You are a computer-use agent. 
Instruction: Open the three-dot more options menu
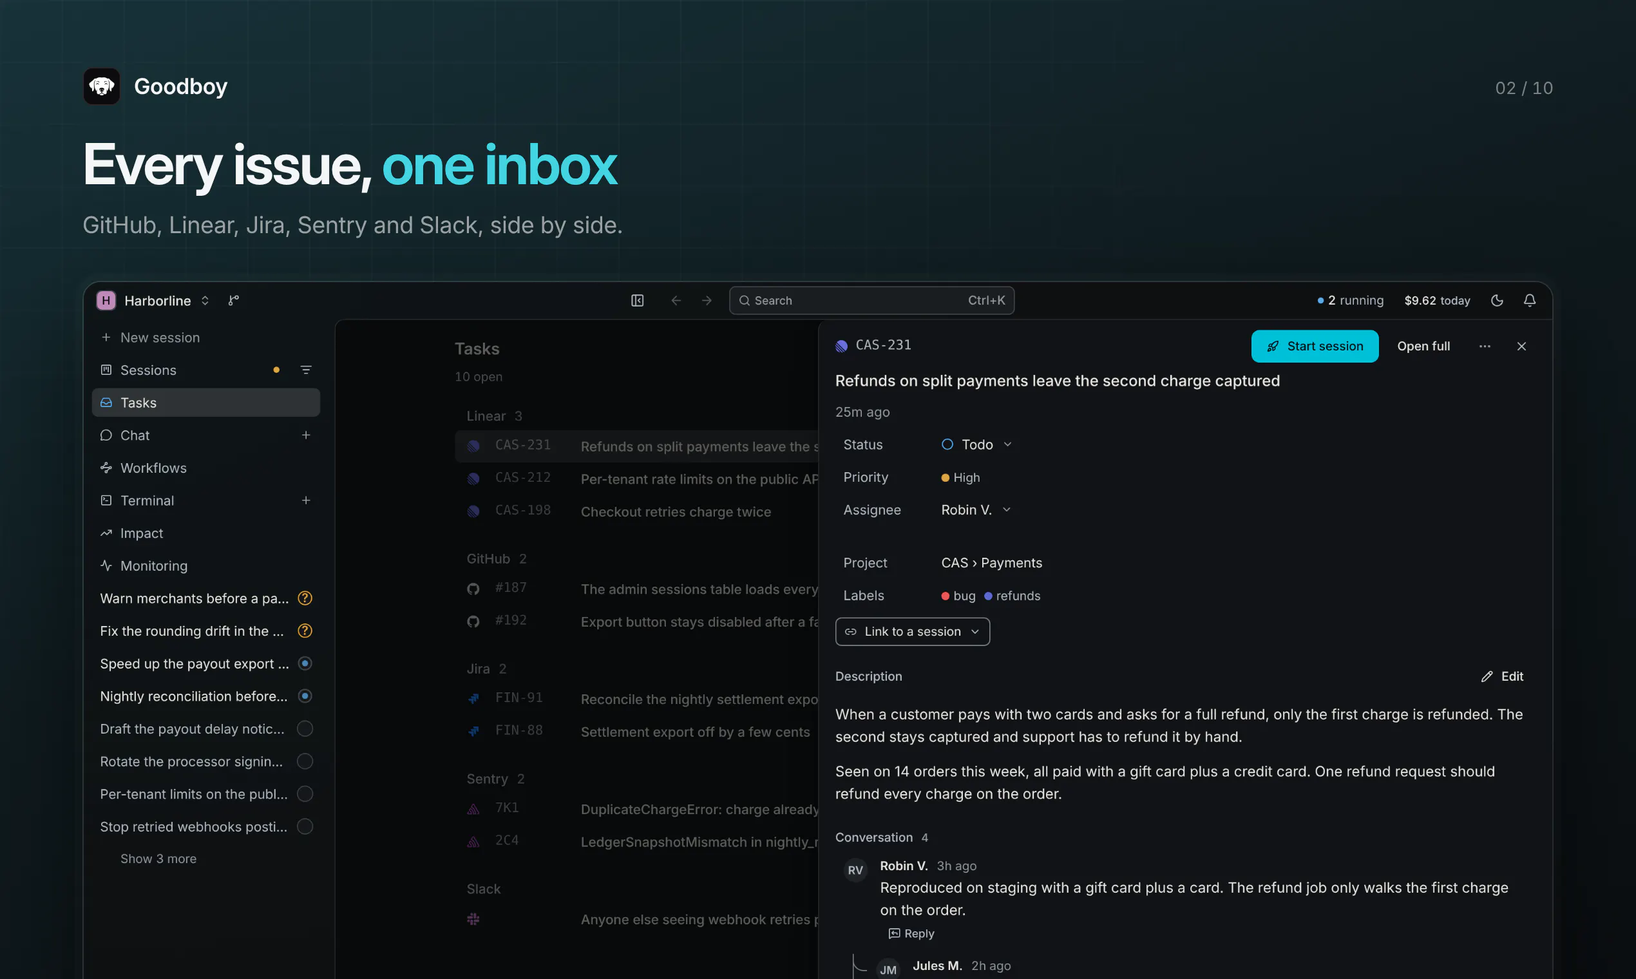point(1484,347)
